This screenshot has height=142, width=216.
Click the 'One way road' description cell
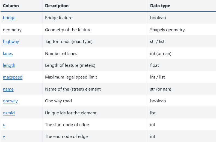coord(58,101)
